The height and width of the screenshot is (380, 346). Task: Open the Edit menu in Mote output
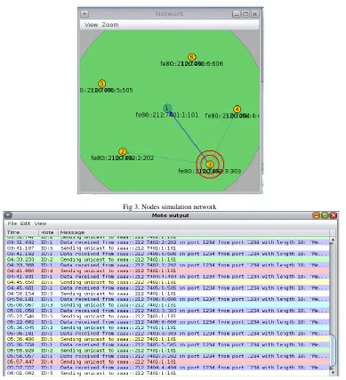[x=25, y=223]
